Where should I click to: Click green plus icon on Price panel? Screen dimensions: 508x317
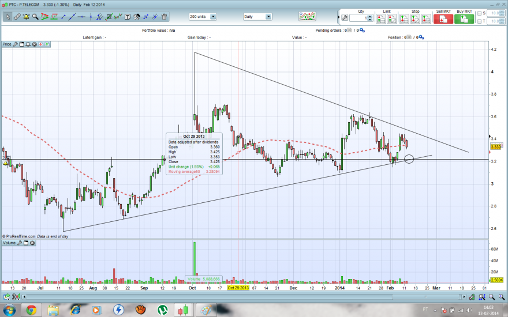click(47, 44)
